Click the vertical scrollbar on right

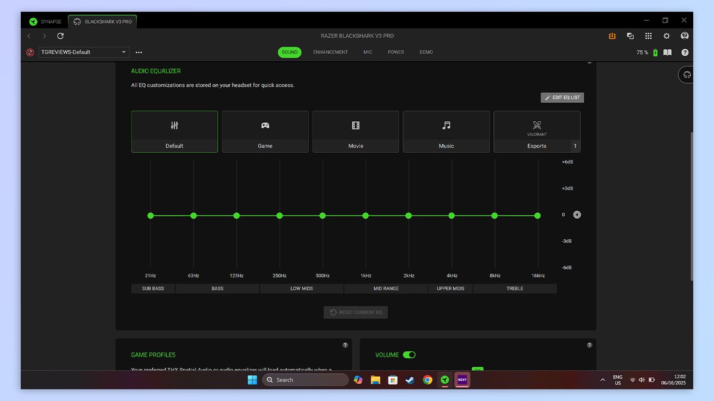pyautogui.click(x=691, y=206)
